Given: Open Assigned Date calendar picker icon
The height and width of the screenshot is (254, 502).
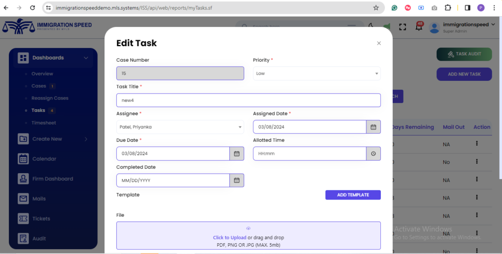Looking at the screenshot, I should click(373, 127).
